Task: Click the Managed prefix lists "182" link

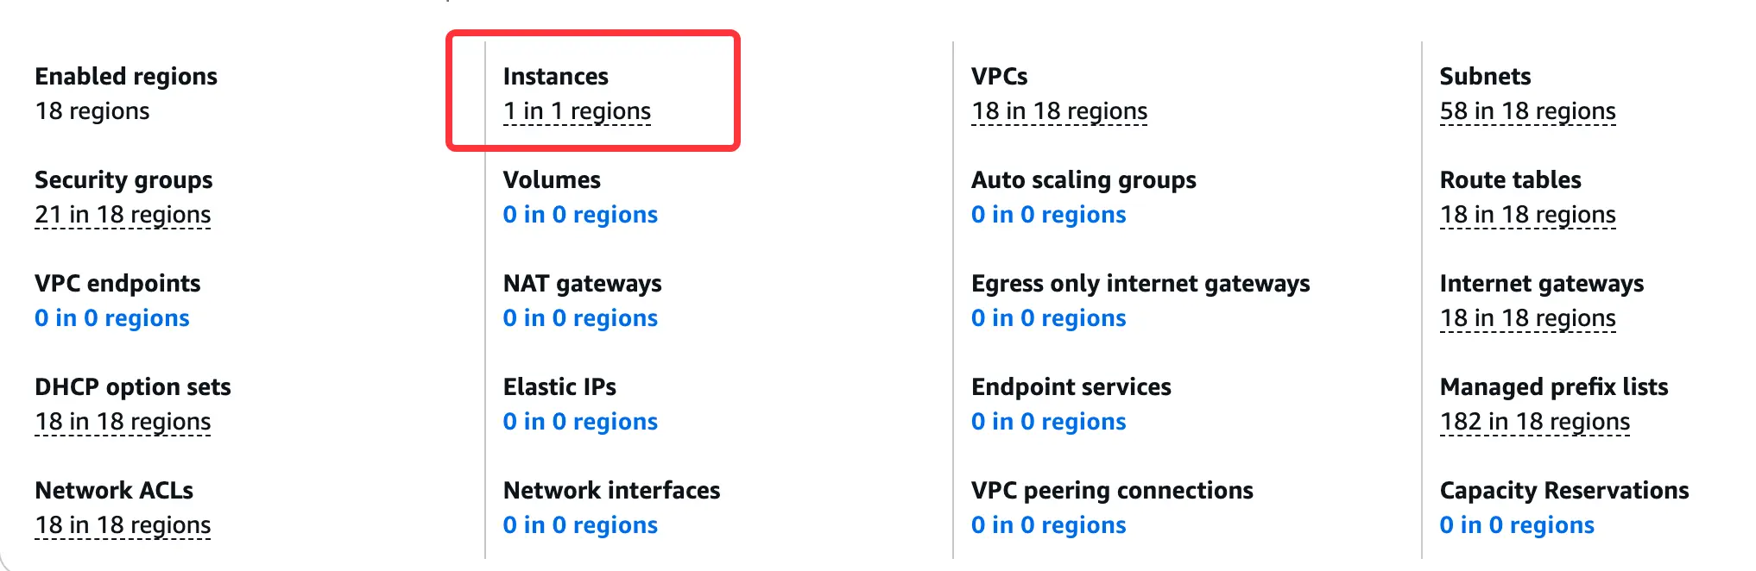Action: pos(1534,422)
